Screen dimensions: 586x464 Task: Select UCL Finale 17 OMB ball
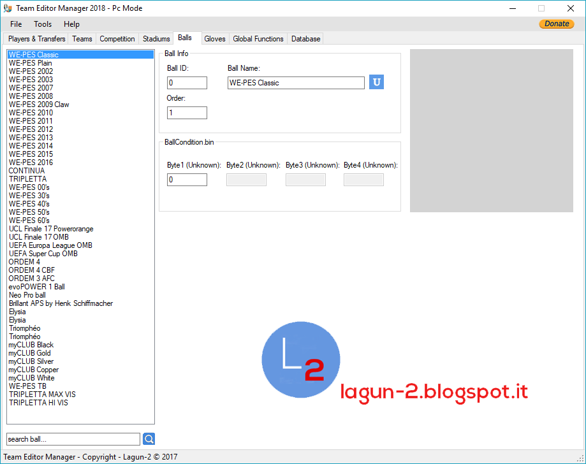81,237
